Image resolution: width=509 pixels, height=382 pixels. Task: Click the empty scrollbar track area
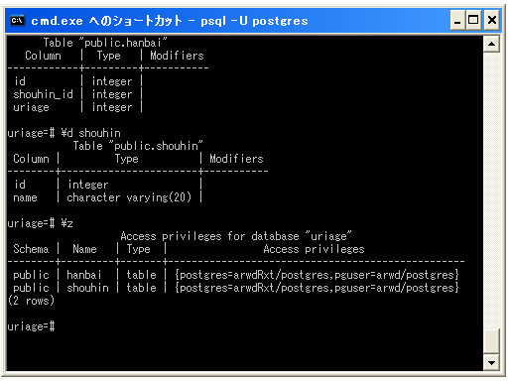(x=491, y=191)
